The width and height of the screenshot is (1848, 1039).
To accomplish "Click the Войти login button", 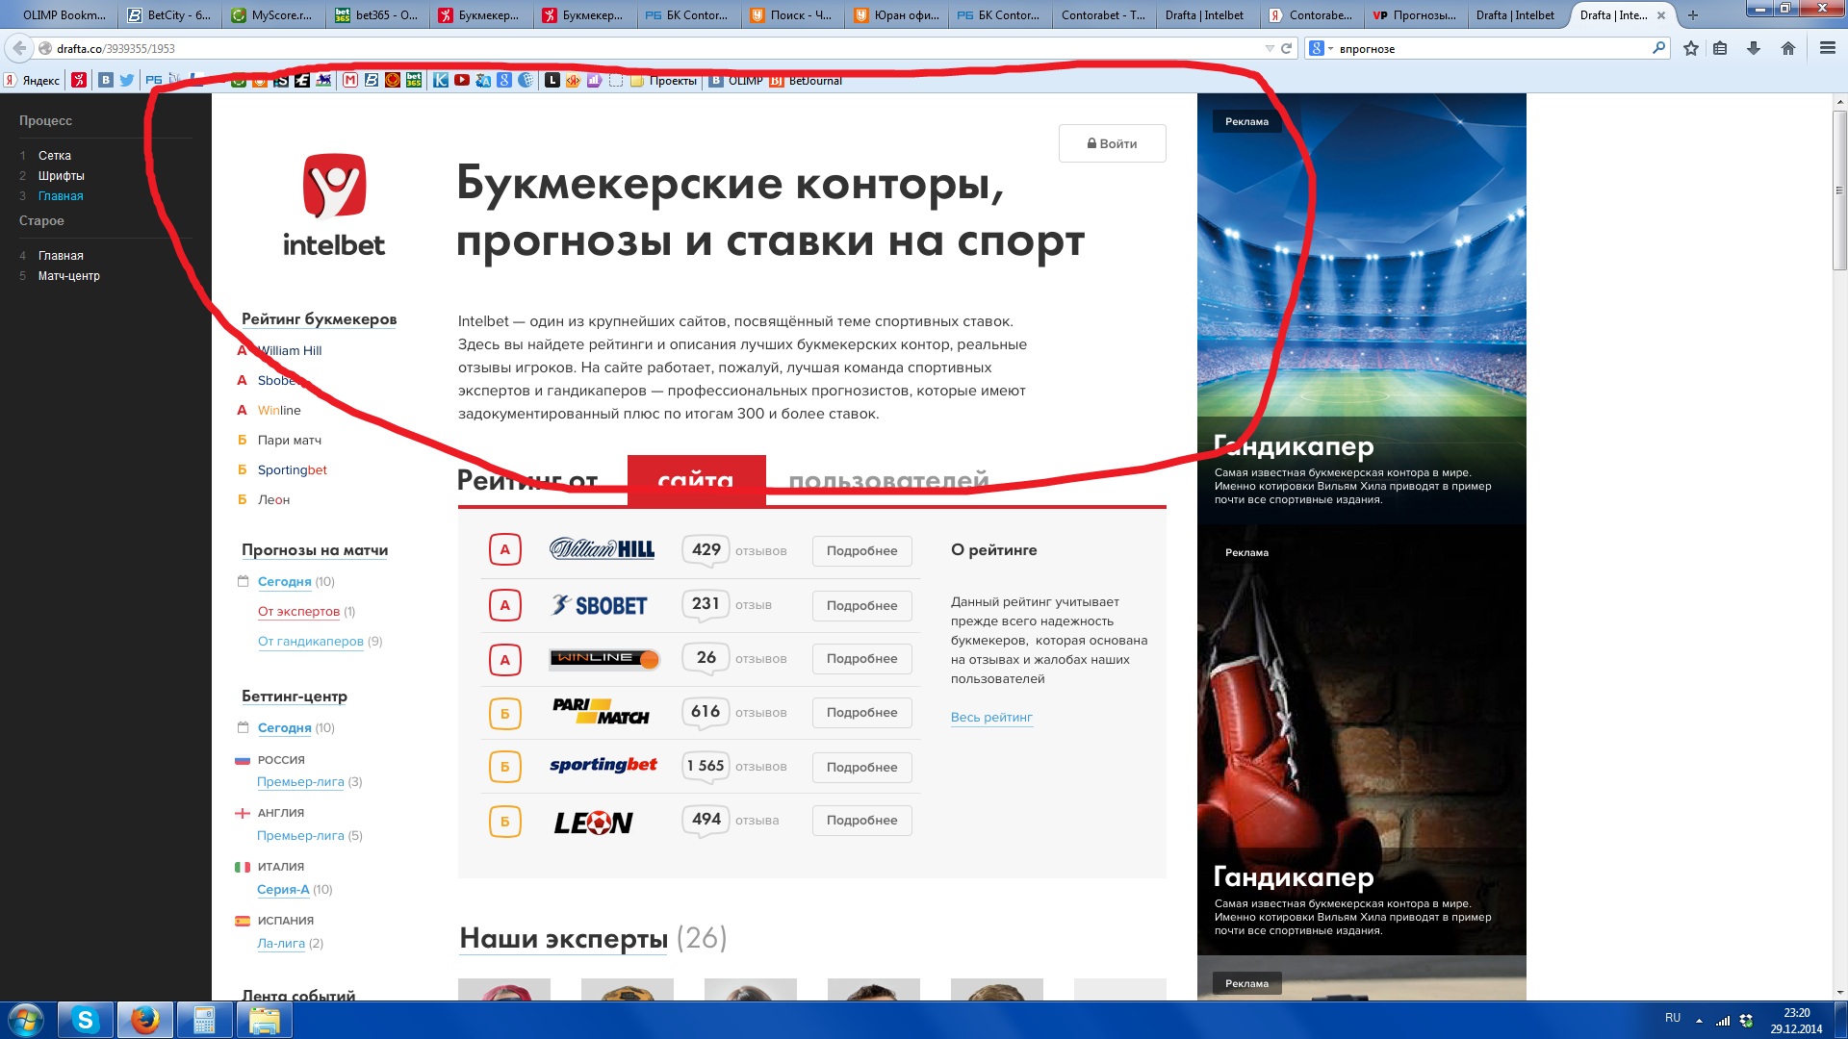I will coord(1112,143).
